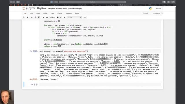Focus the empty input cell

tap(100, 84)
